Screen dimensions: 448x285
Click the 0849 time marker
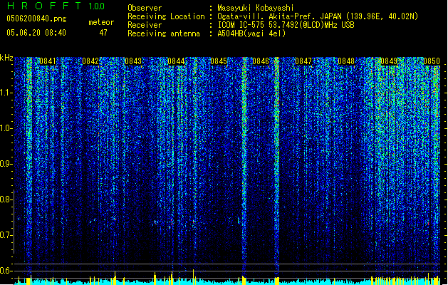[389, 61]
